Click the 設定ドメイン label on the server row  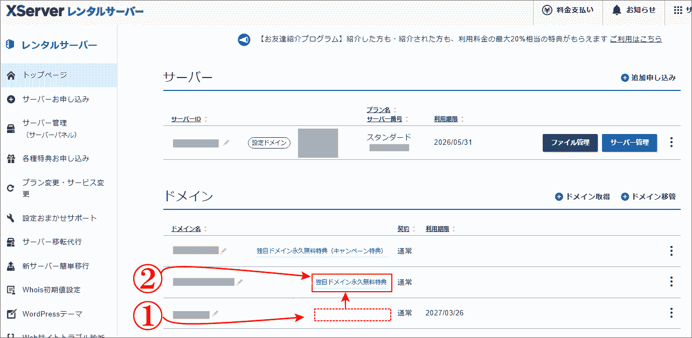(x=269, y=143)
